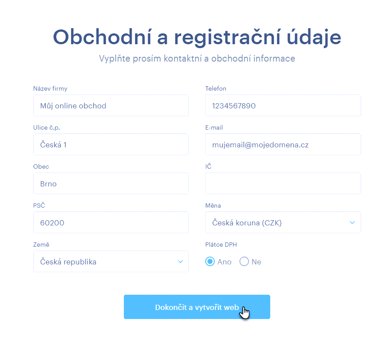The width and height of the screenshot is (391, 342).
Task: Focus the Název firmy input field
Action: [x=111, y=106]
